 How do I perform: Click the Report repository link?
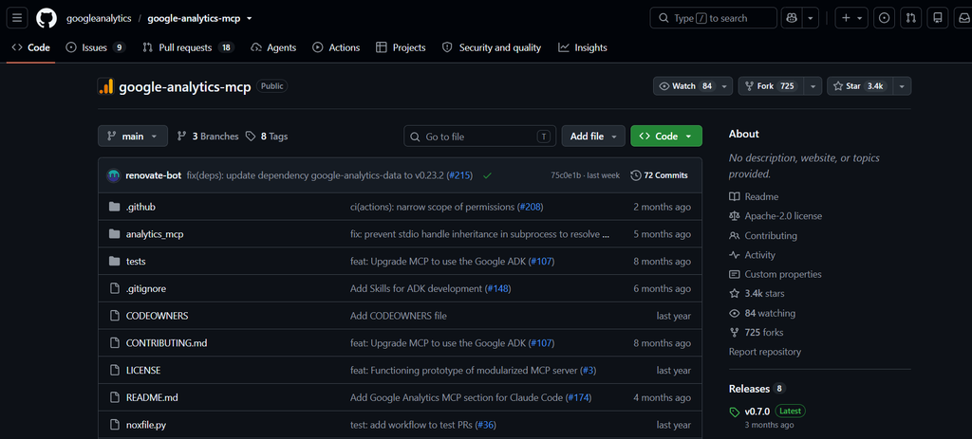coord(765,352)
